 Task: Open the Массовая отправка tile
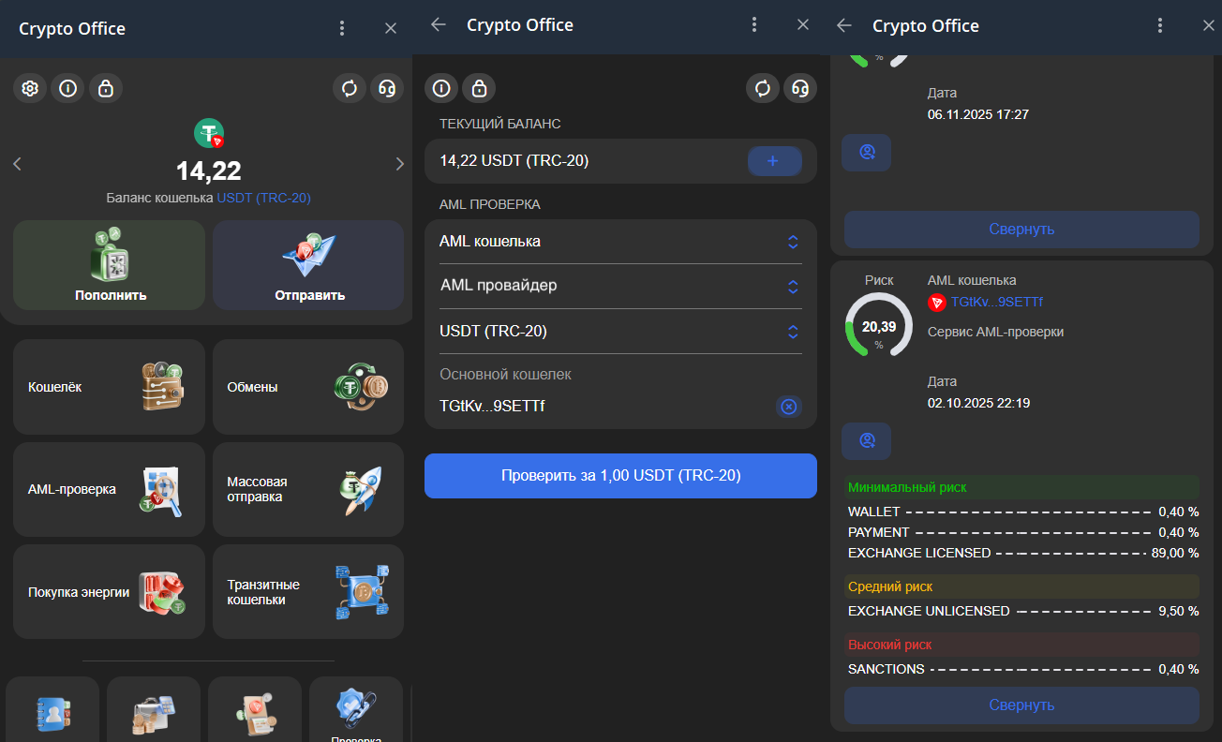click(308, 489)
